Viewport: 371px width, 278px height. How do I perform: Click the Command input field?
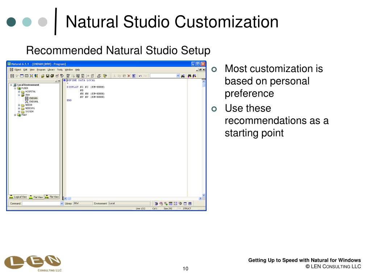click(x=41, y=203)
